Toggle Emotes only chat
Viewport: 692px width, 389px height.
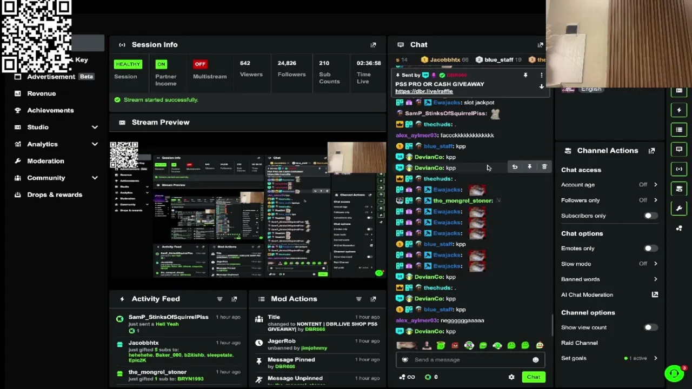pos(650,249)
